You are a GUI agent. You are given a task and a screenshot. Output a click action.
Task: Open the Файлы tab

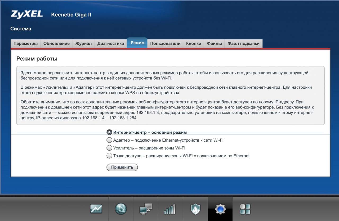tap(214, 44)
